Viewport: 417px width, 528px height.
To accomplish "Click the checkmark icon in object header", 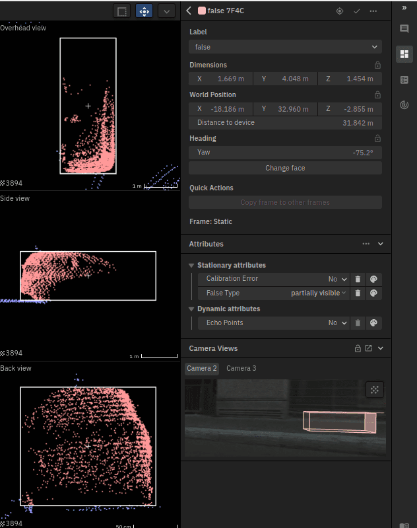I will [357, 11].
